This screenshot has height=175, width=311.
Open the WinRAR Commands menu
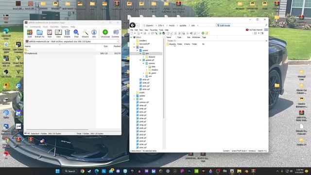coord(35,27)
